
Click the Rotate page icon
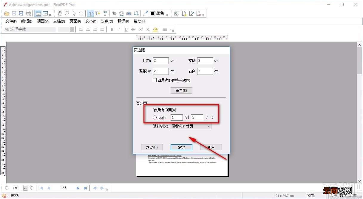(x=177, y=13)
